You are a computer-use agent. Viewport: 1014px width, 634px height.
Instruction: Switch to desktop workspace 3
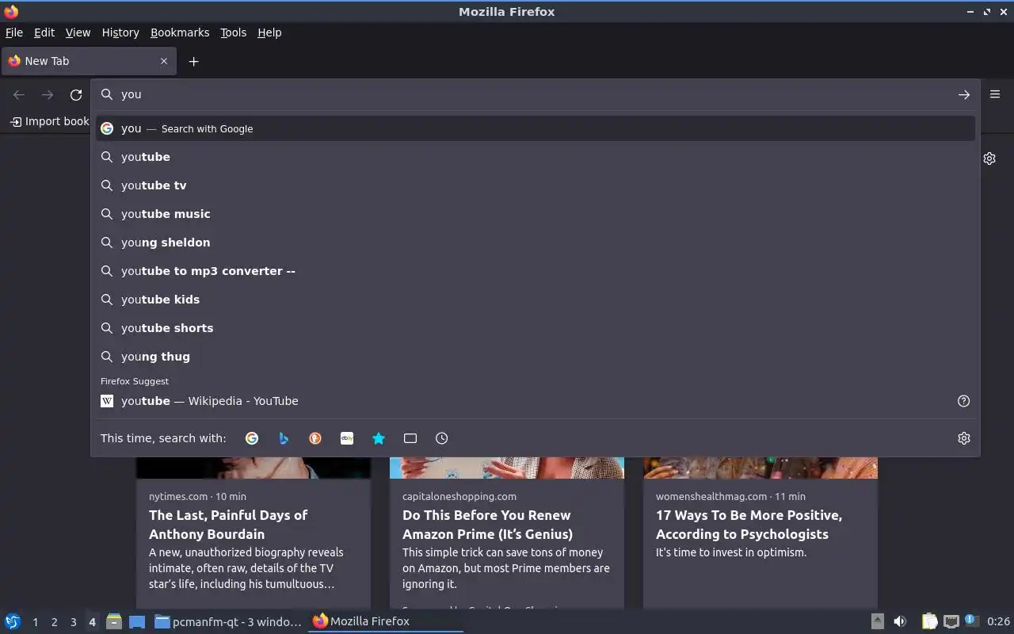[73, 622]
